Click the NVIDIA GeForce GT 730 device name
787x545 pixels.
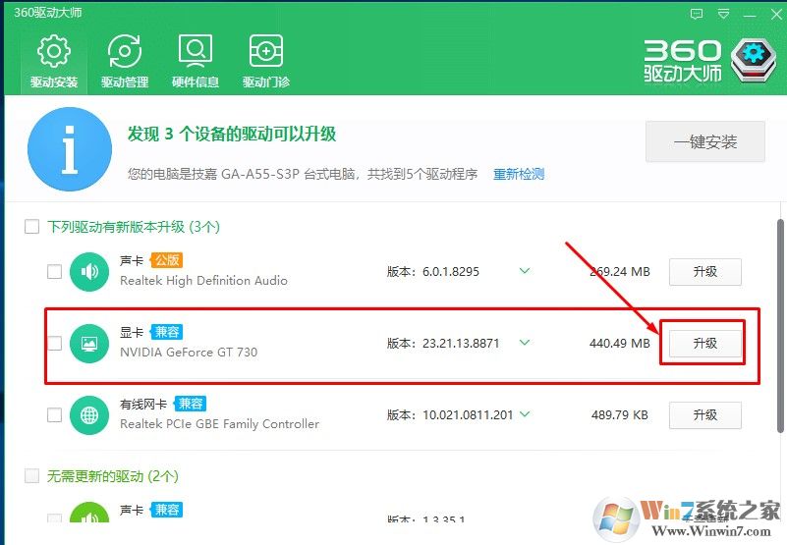[x=189, y=353]
